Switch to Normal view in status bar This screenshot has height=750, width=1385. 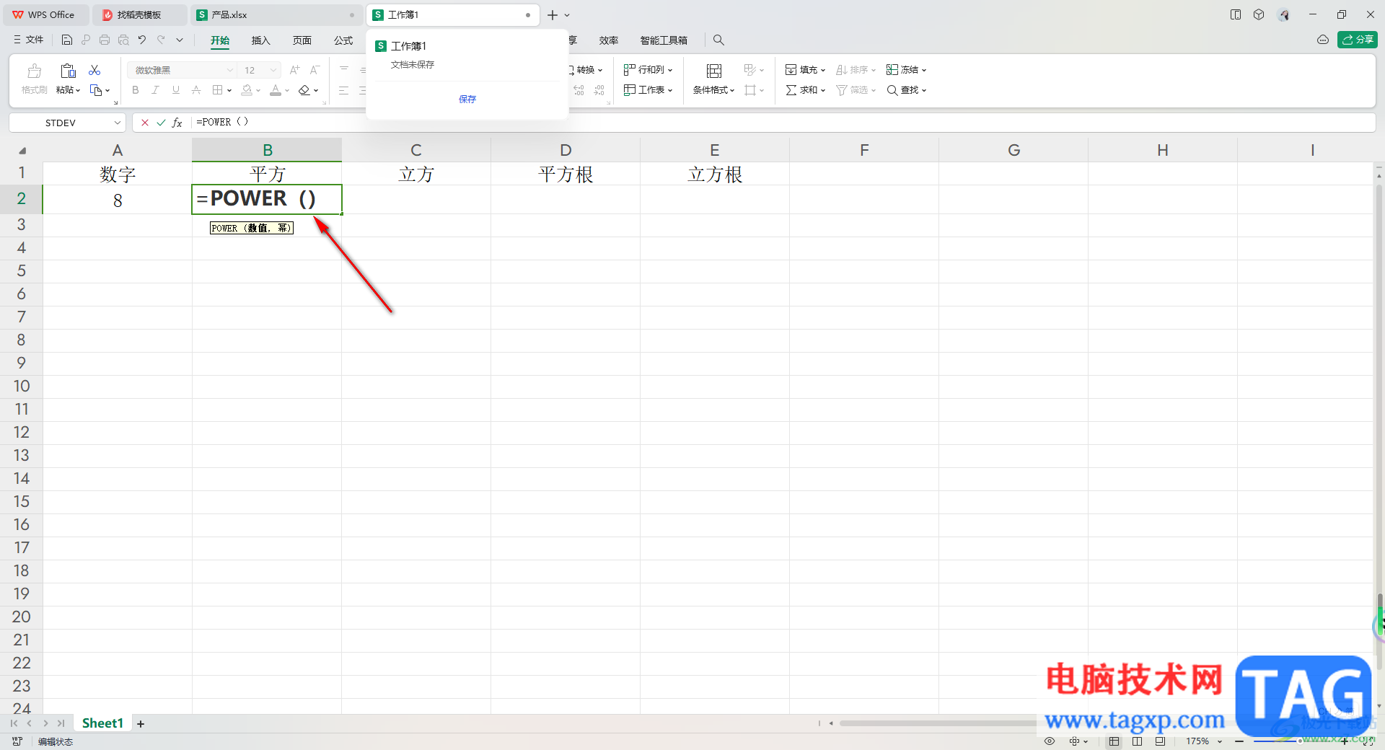coord(1114,741)
